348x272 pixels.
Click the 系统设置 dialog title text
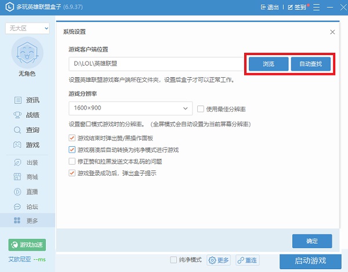point(74,32)
